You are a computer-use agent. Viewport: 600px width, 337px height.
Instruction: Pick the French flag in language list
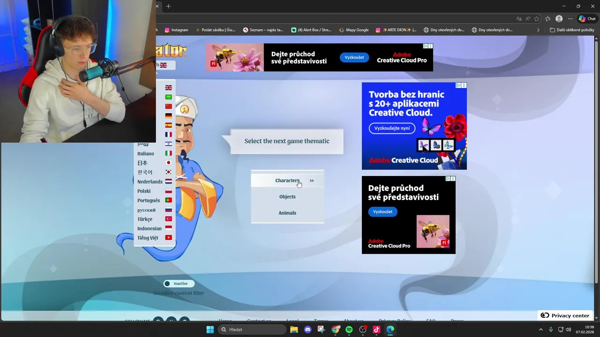pyautogui.click(x=168, y=134)
